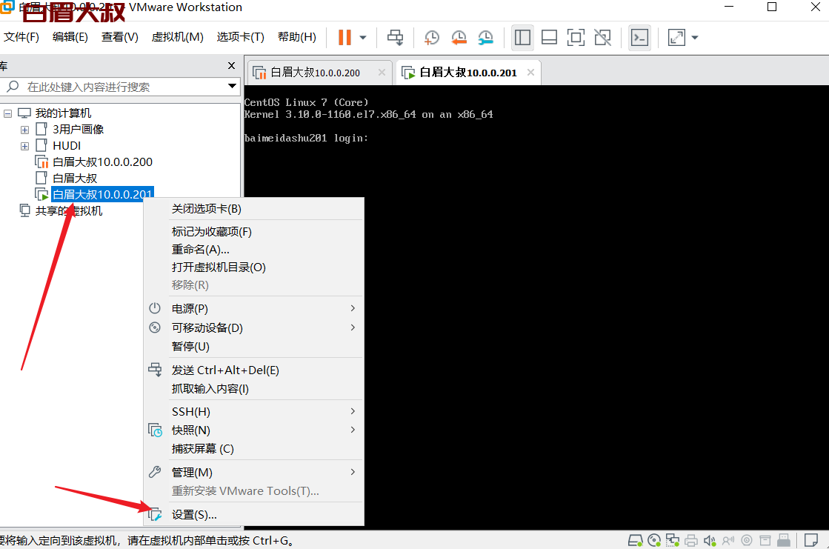Toggle the thumbnail bar toolbar icon
This screenshot has height=549, width=829.
coord(549,38)
